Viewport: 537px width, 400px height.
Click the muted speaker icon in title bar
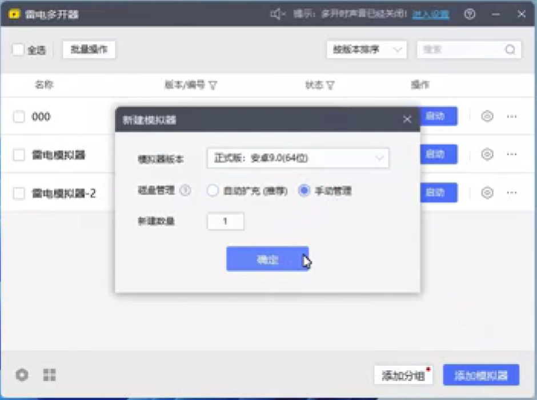[x=278, y=14]
